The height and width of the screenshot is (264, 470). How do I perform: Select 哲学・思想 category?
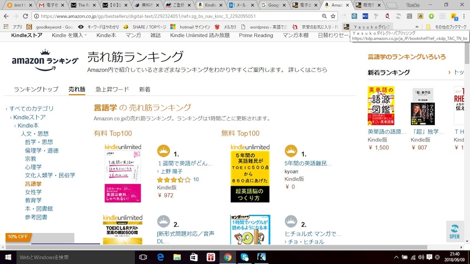tap(39, 142)
